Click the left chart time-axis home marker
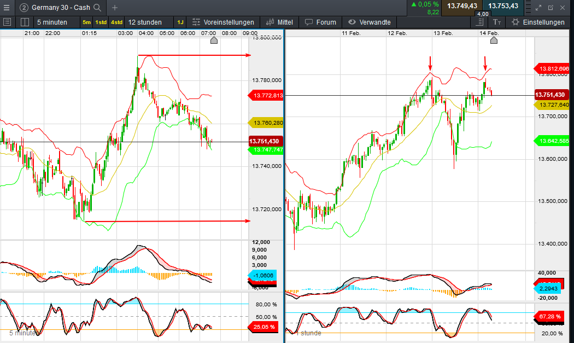Image resolution: width=574 pixels, height=343 pixels. coord(214,40)
